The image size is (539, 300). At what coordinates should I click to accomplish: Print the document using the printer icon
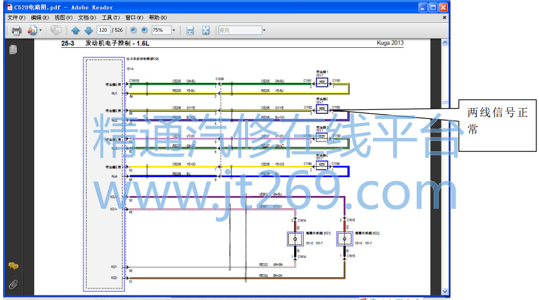pos(16,30)
